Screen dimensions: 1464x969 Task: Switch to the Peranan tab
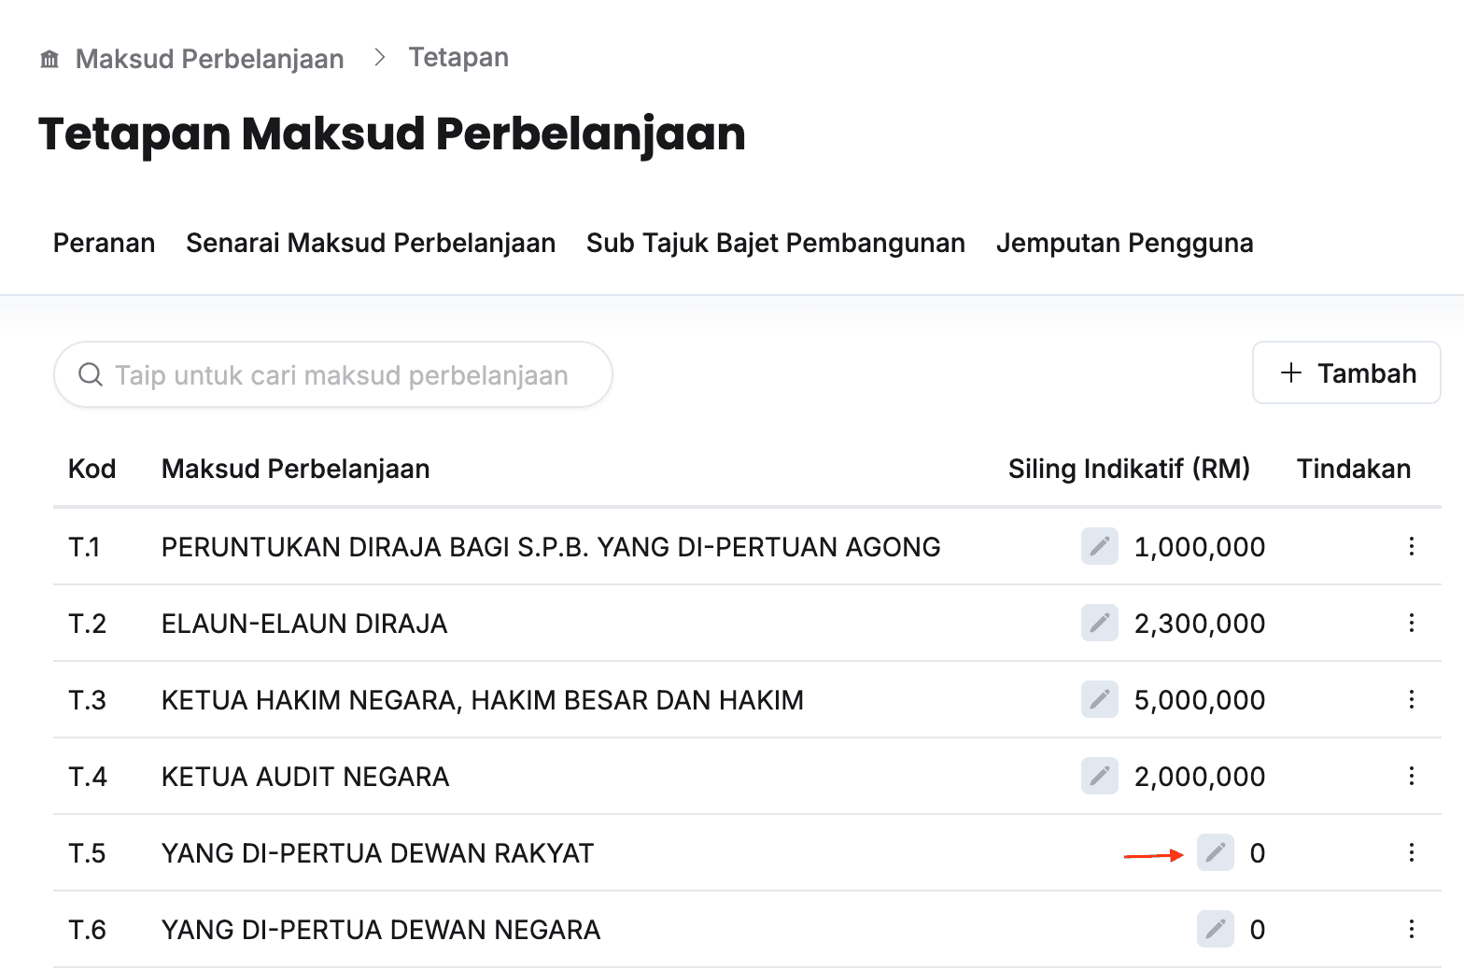click(104, 243)
